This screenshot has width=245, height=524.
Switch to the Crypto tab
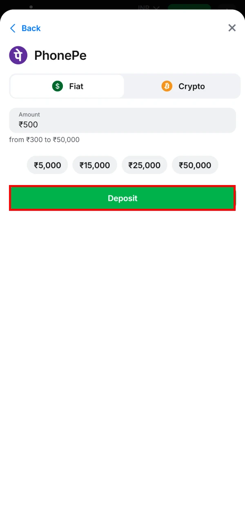tap(183, 86)
